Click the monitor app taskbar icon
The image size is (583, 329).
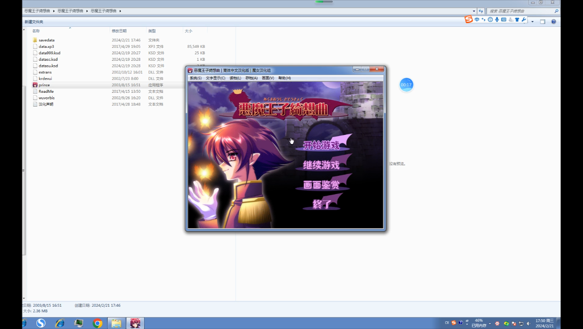79,323
